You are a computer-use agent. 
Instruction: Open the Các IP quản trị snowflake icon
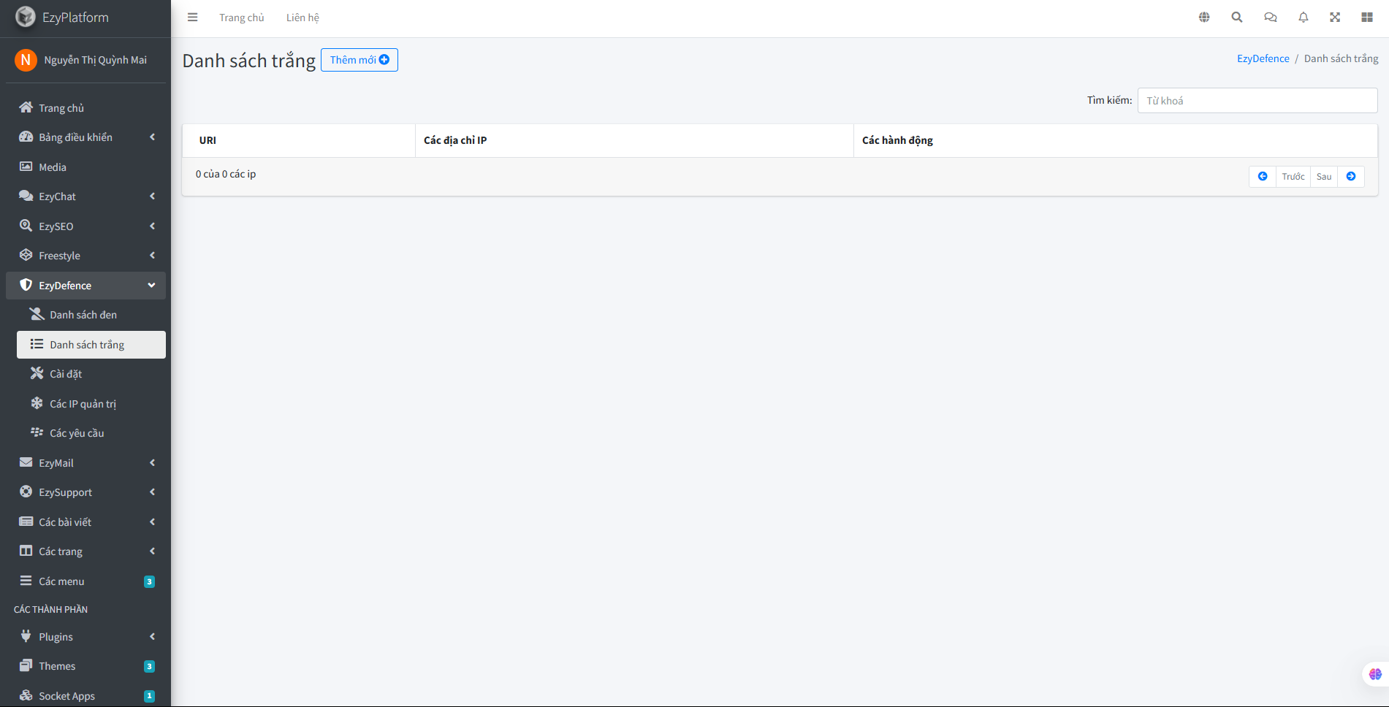pos(37,402)
